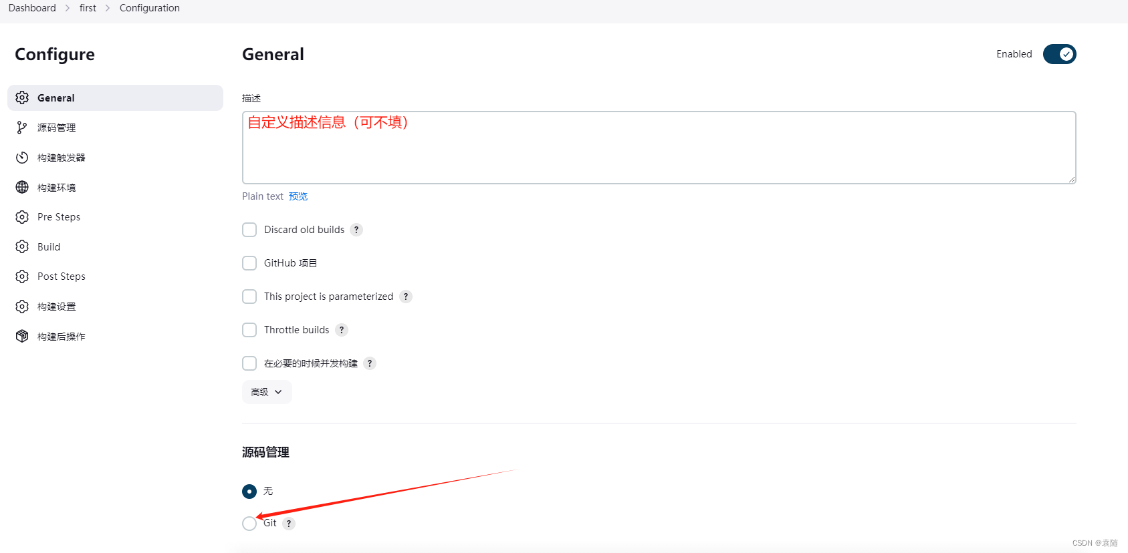Click the clock icon for 构建触发器
Screen dimensions: 1128x553
click(x=22, y=158)
